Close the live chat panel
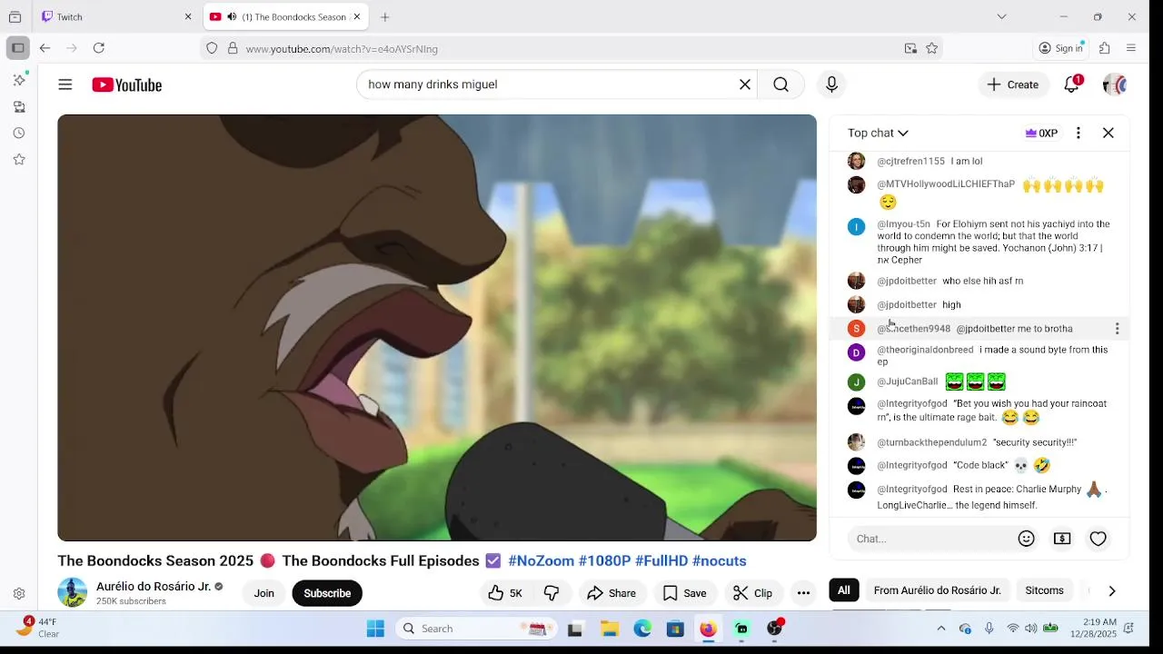Screen dimensions: 1163x654 1108,133
